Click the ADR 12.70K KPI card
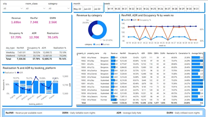208x117 pixels. pyautogui.click(x=34, y=35)
